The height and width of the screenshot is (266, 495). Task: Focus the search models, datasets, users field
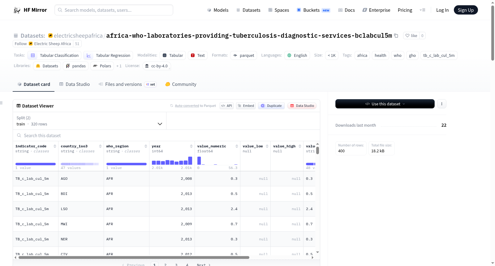click(114, 10)
